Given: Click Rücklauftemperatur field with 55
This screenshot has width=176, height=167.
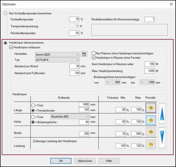Looking at the screenshot, I should coord(74,33).
